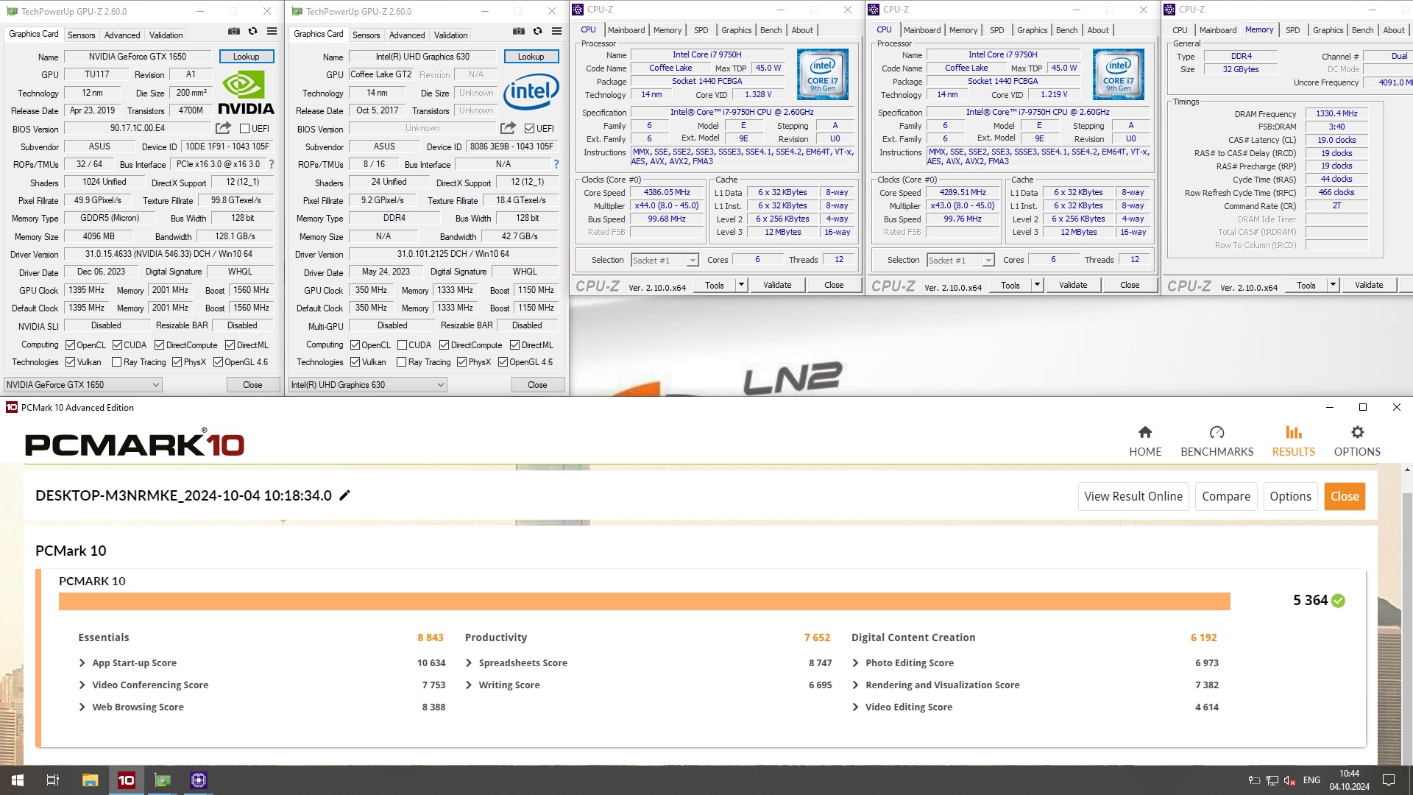Viewport: 1413px width, 795px height.
Task: Toggle UEFI checkbox in Intel GPU-Z
Action: point(529,128)
